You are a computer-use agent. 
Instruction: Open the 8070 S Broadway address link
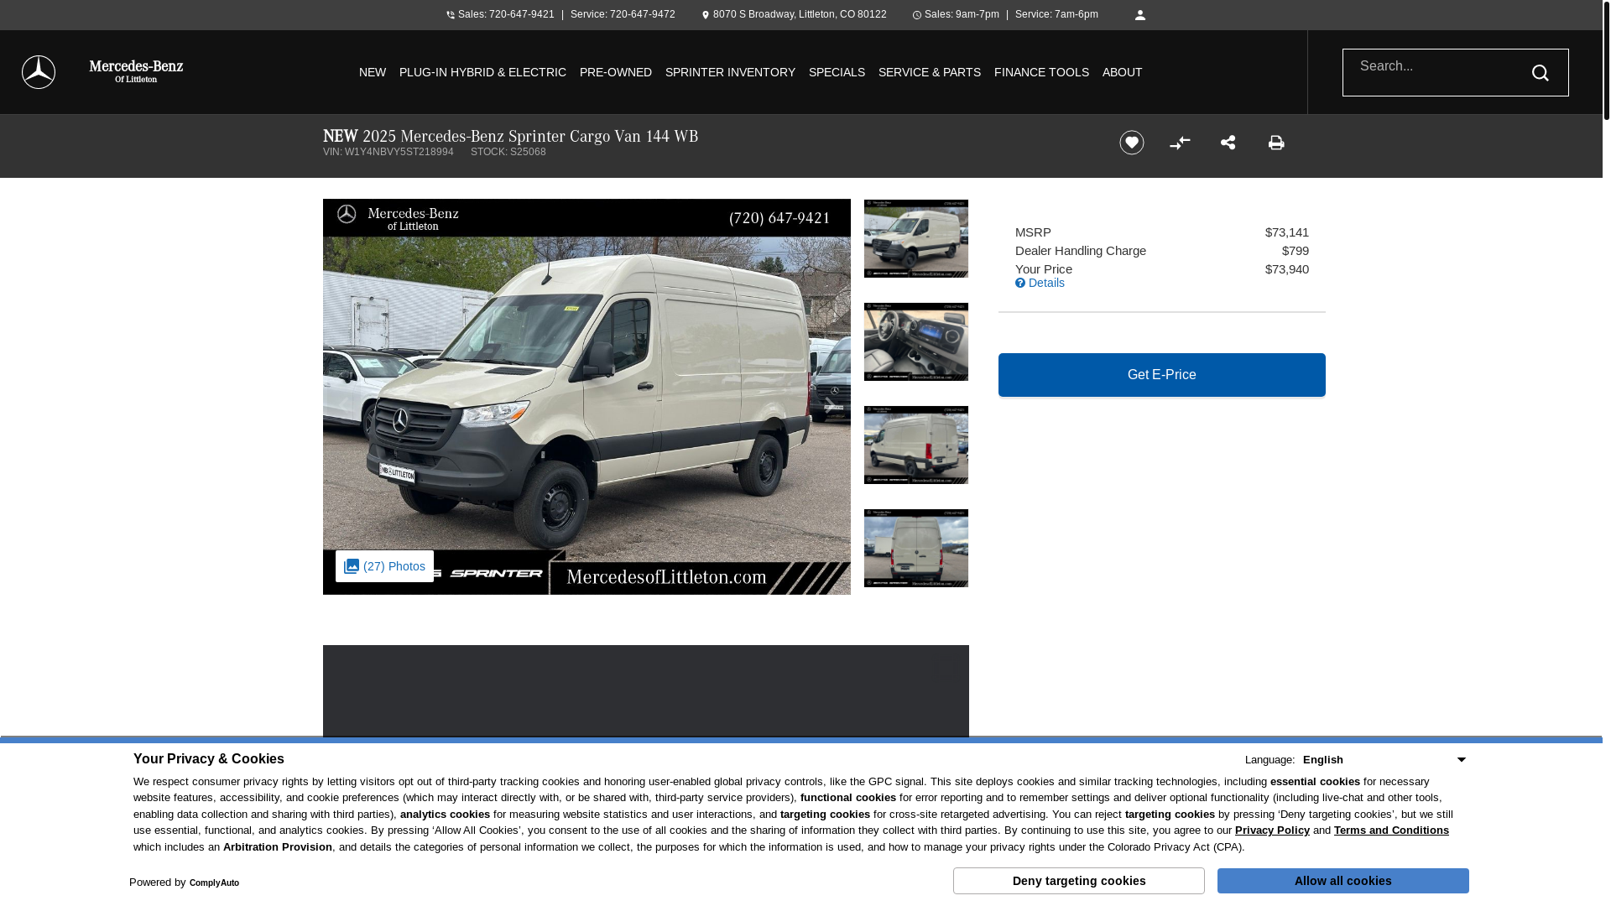[800, 14]
